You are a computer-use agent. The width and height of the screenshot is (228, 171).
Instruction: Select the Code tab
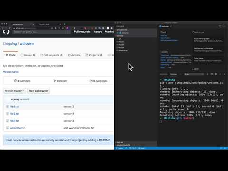point(10,55)
